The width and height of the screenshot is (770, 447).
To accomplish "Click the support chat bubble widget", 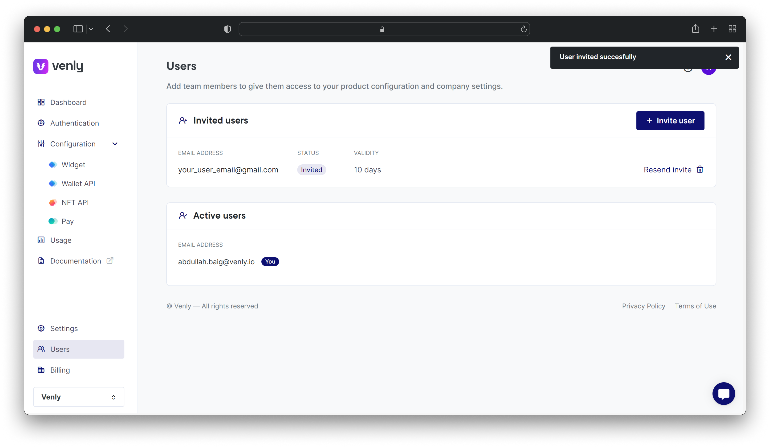I will [724, 394].
